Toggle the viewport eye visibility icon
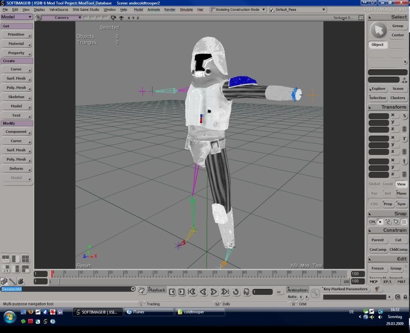This screenshot has width=410, height=333. pos(121,18)
